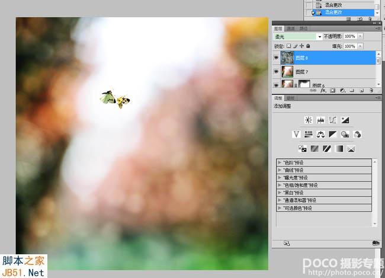
Task: Add a Color Balance adjustment
Action: 320,134
